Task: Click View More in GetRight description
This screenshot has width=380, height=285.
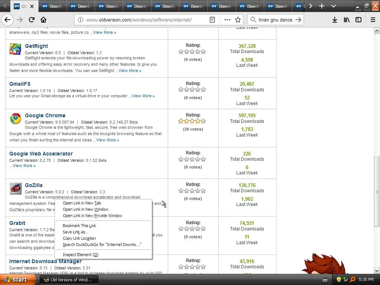Action: 130,71
